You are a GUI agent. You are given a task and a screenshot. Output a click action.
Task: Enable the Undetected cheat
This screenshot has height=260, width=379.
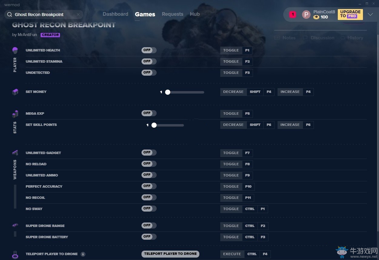coord(149,73)
